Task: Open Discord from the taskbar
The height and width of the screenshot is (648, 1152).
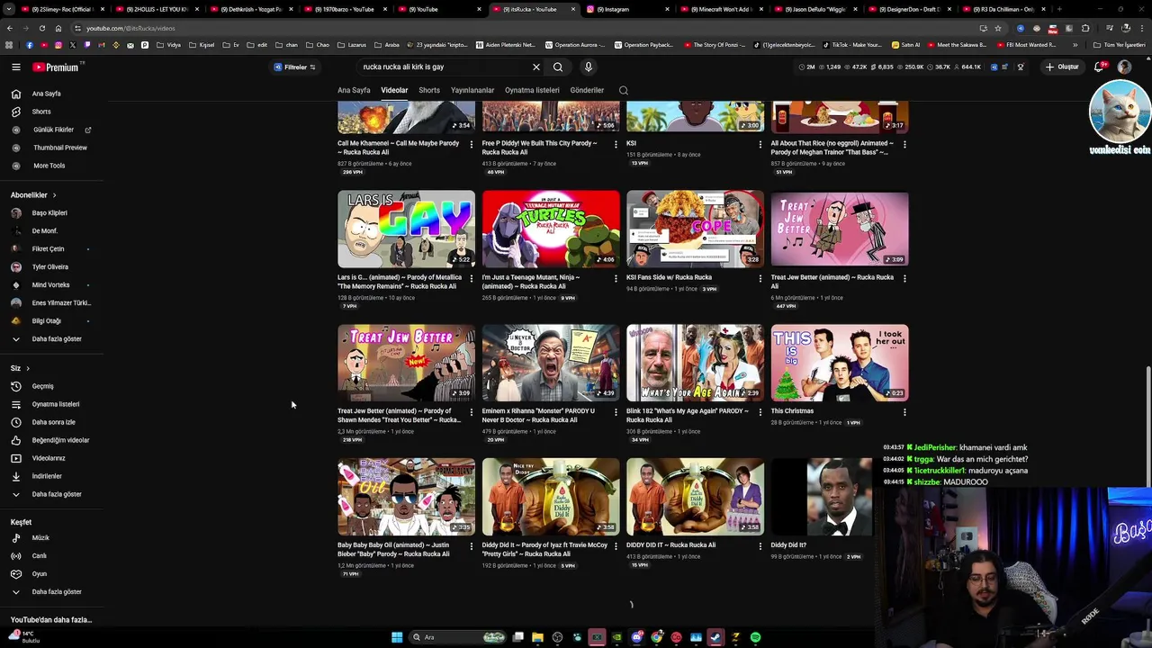Action: tap(637, 637)
